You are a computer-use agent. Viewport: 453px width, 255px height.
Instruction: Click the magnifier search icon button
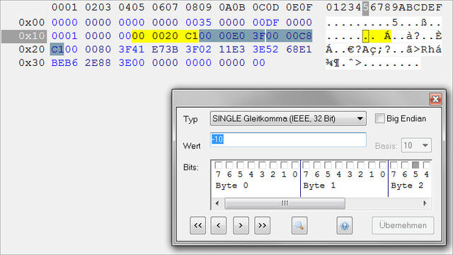tap(299, 225)
